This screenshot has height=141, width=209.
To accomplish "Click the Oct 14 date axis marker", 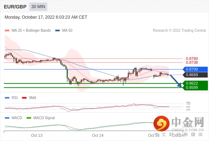I will 98,135.
